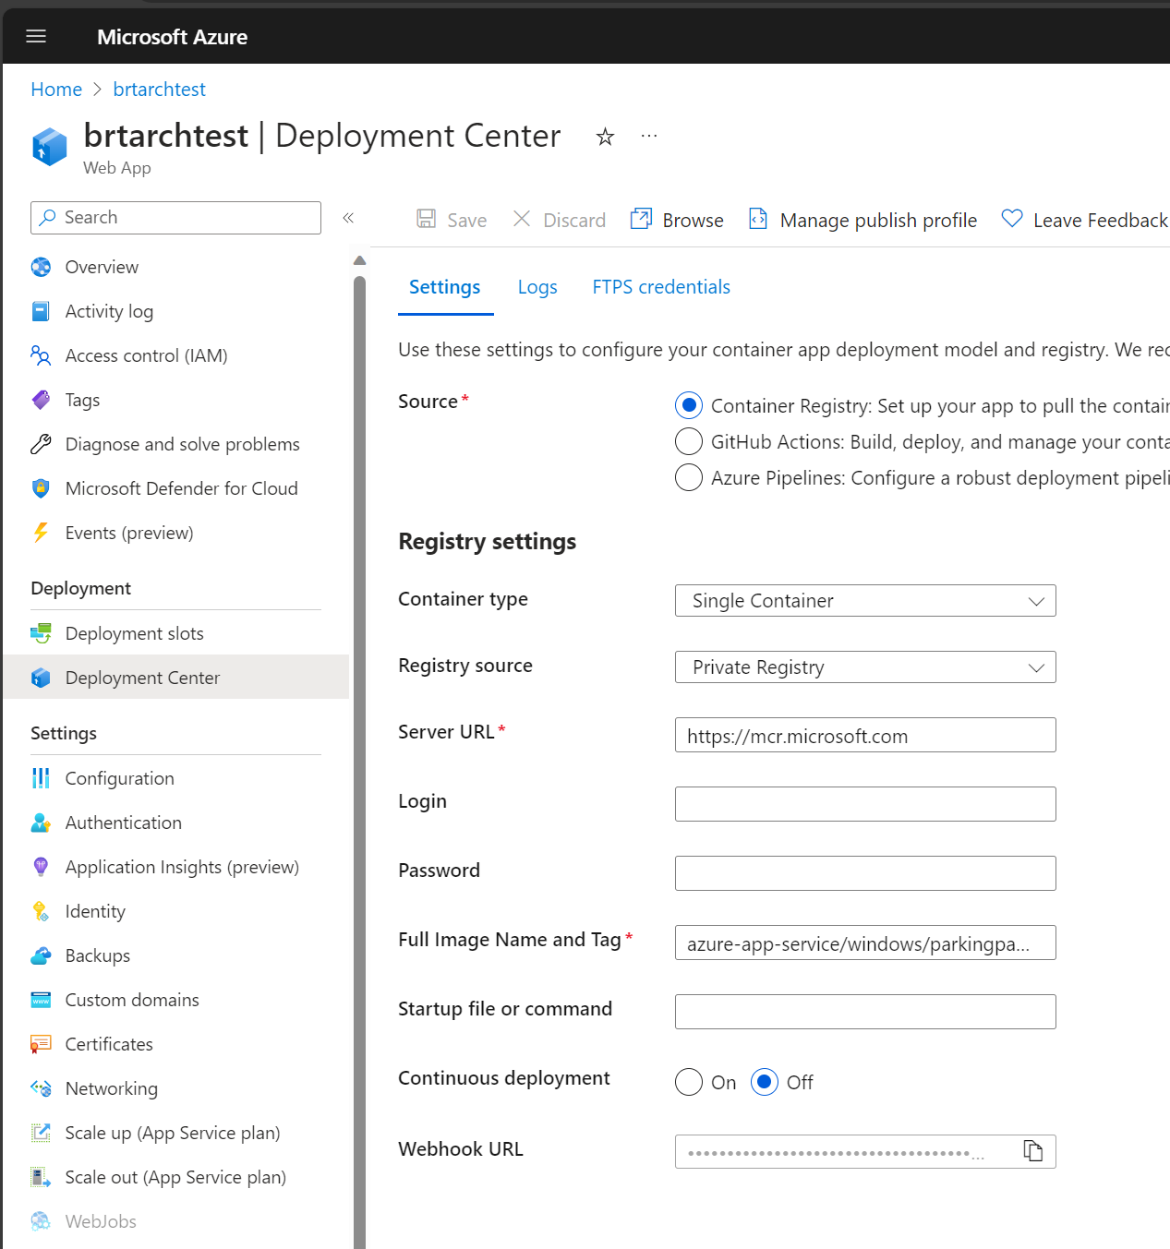Open Microsoft Defender for Cloud
The image size is (1170, 1249).
[181, 488]
